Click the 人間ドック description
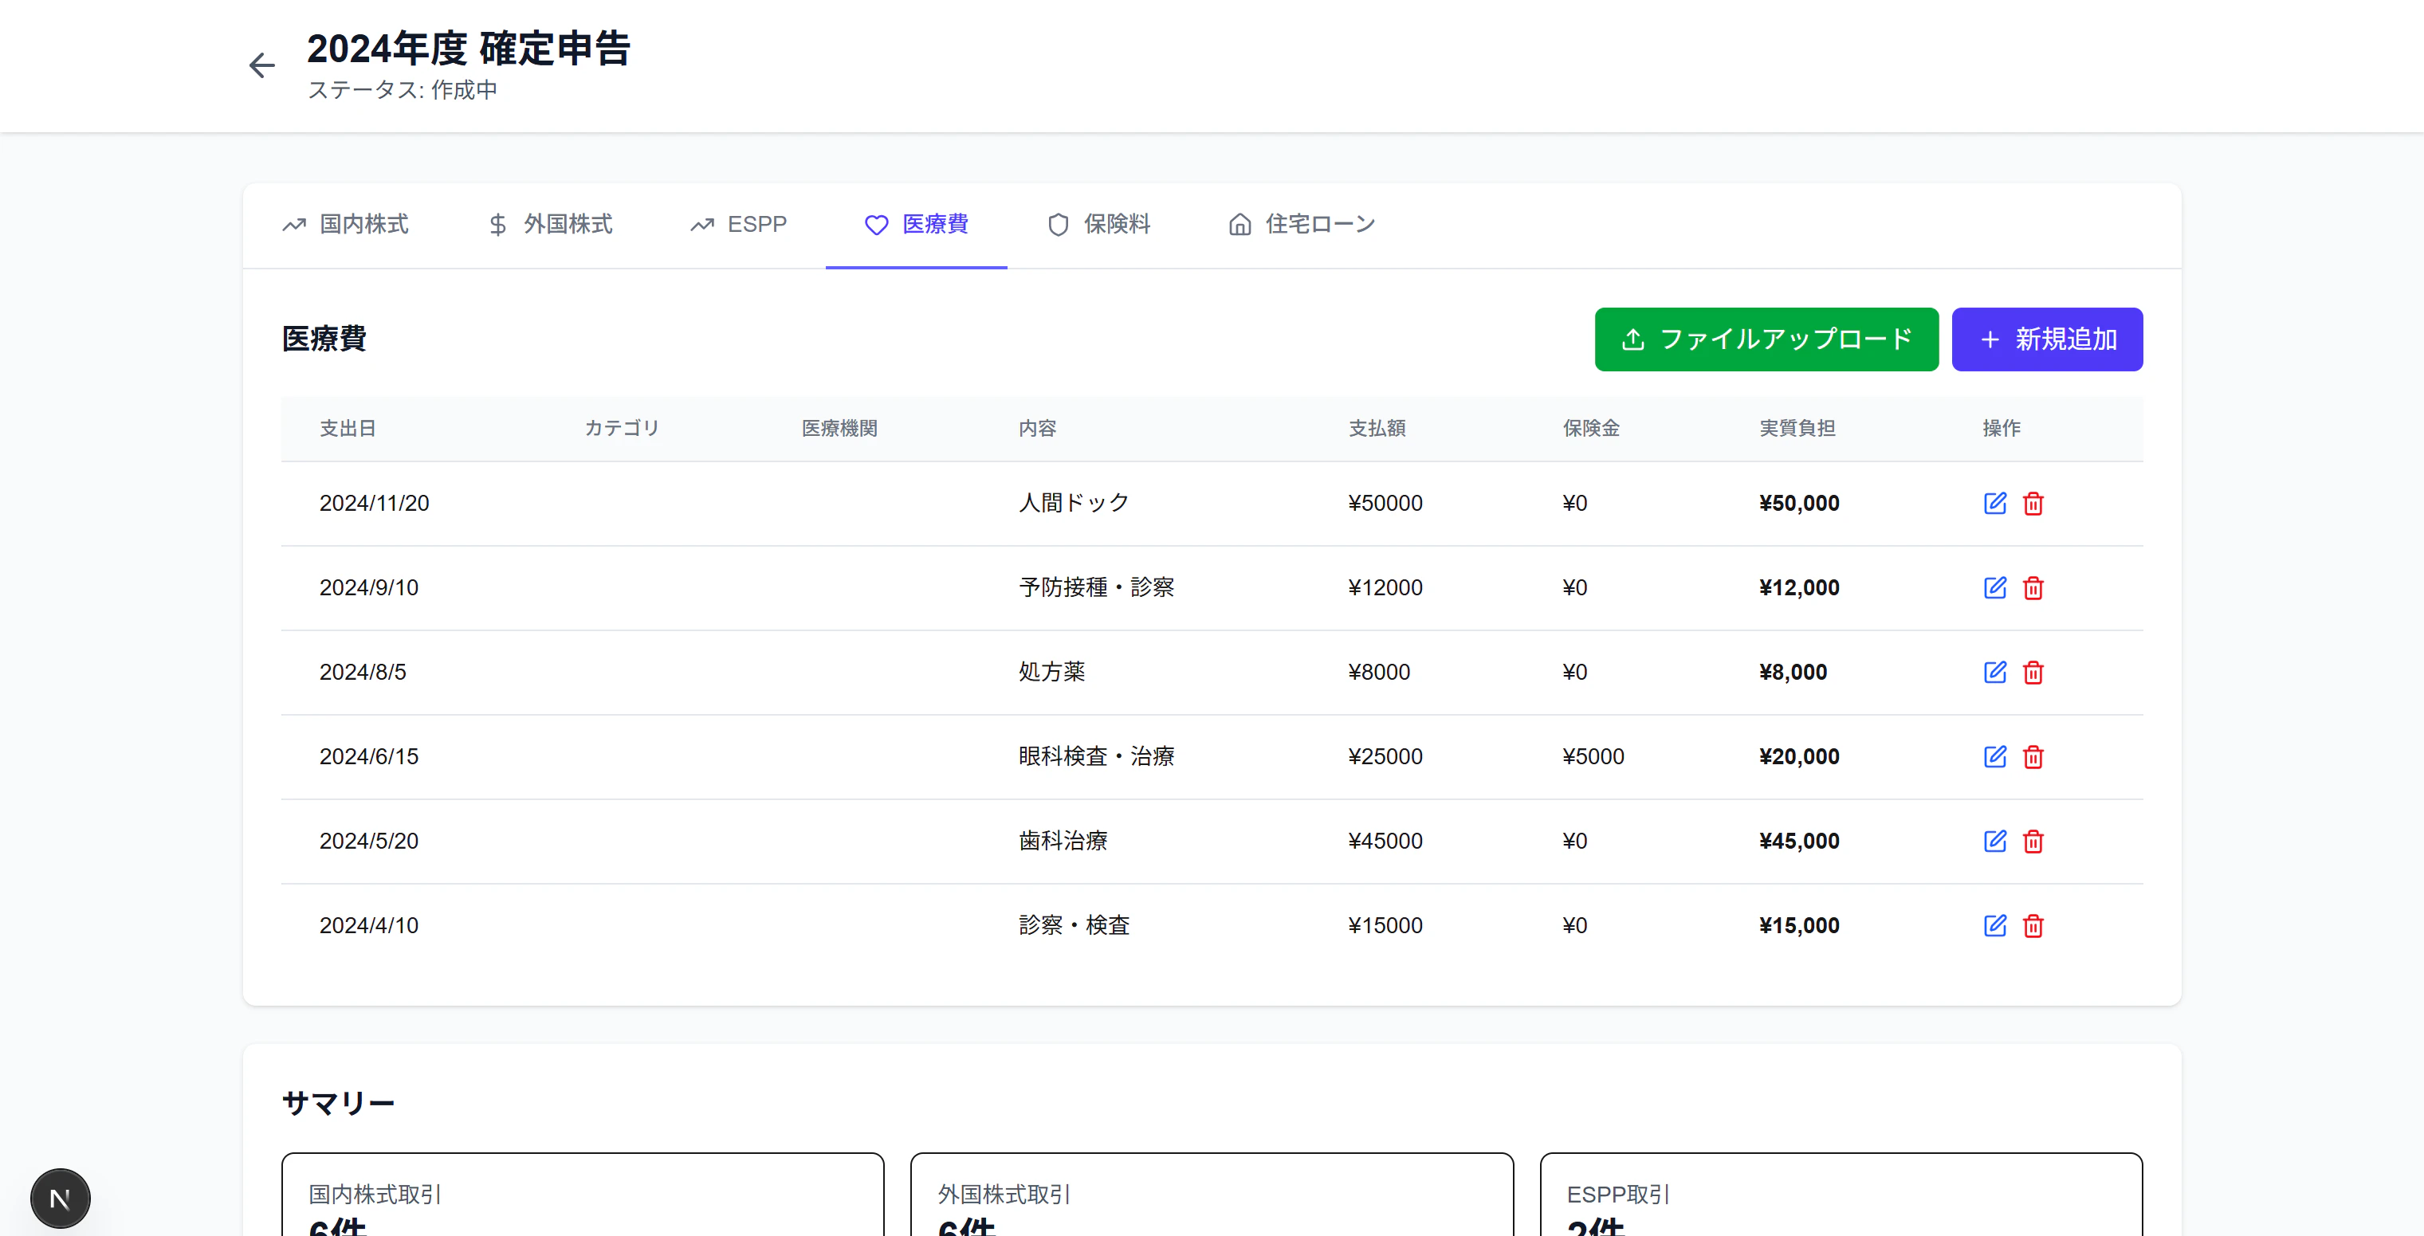The image size is (2424, 1236). click(x=1074, y=503)
